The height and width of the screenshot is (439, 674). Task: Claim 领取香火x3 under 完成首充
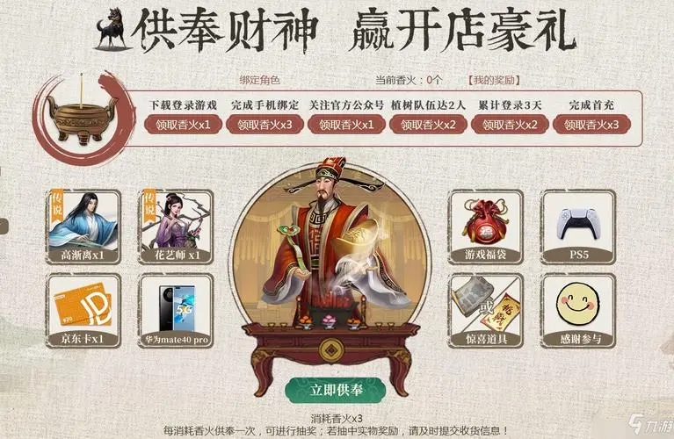point(591,125)
